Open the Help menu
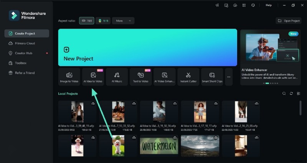Viewport: 307px width, 163px height. tap(269, 5)
